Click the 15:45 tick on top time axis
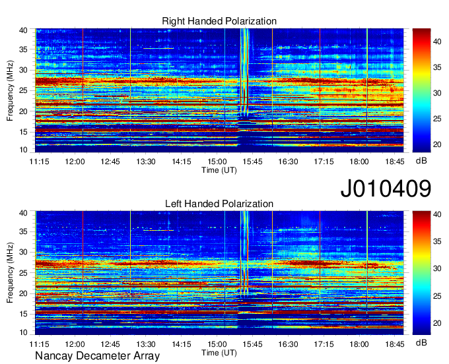Viewport: 449px width, 364px height. pos(252,162)
